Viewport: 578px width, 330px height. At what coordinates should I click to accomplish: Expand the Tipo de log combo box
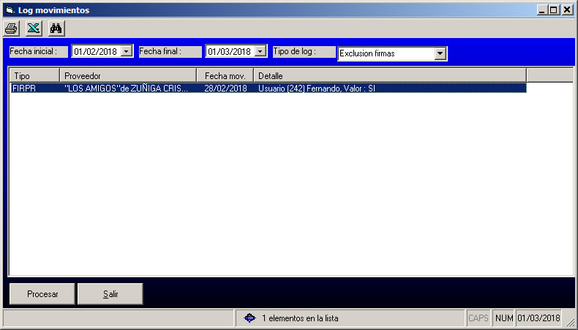pos(440,53)
